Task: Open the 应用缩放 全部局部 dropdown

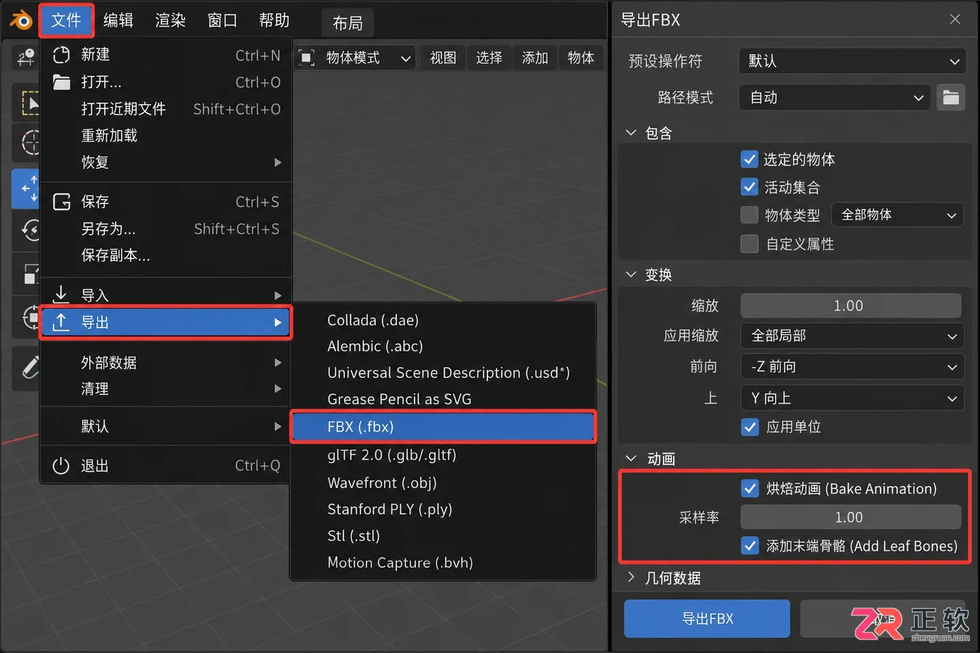Action: [x=852, y=336]
